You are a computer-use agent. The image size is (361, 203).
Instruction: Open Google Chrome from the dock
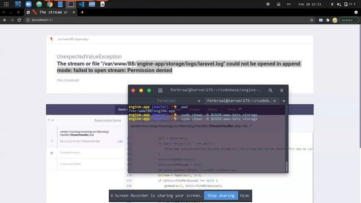50,4
